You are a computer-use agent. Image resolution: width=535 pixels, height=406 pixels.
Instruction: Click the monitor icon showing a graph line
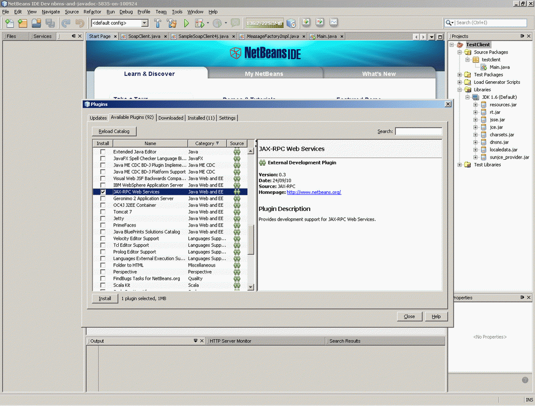[x=333, y=22]
